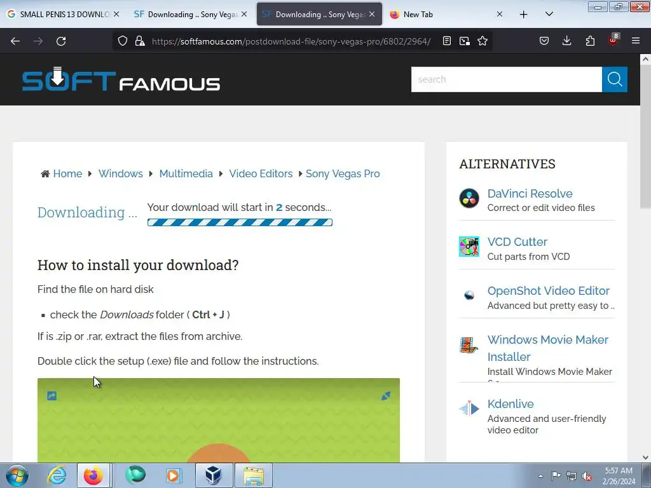Viewport: 651px width, 488px height.
Task: Click the share arrow icon on video
Action: click(x=52, y=396)
